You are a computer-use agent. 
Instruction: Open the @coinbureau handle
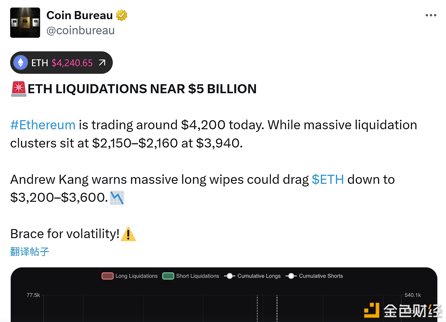(x=80, y=30)
